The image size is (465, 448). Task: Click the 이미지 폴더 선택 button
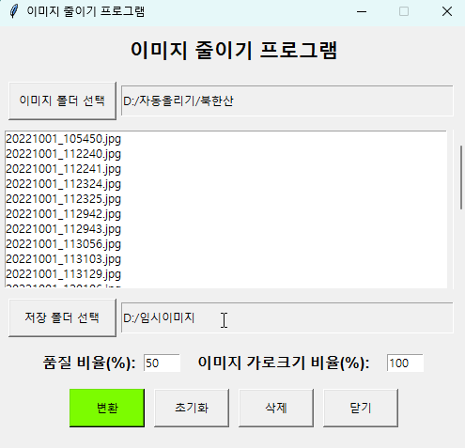62,100
